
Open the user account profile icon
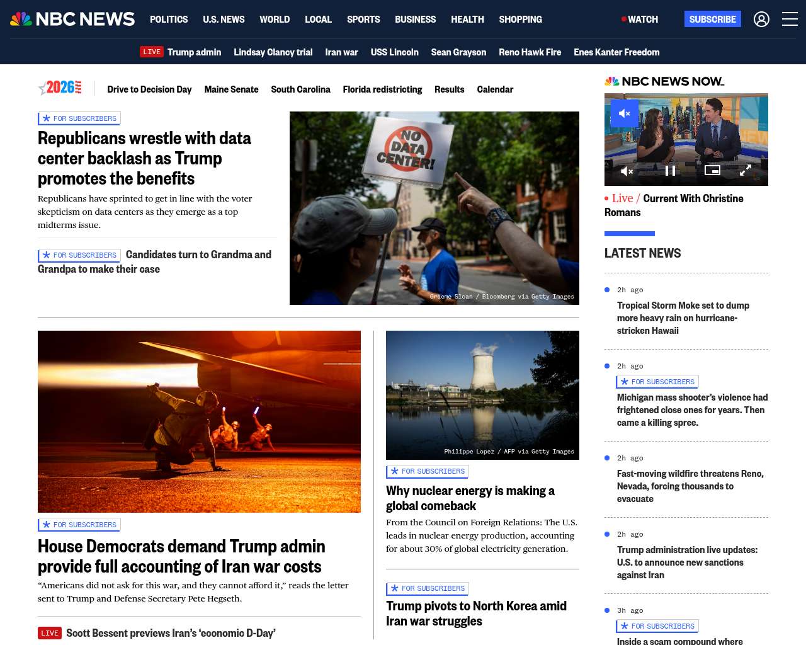click(x=761, y=19)
